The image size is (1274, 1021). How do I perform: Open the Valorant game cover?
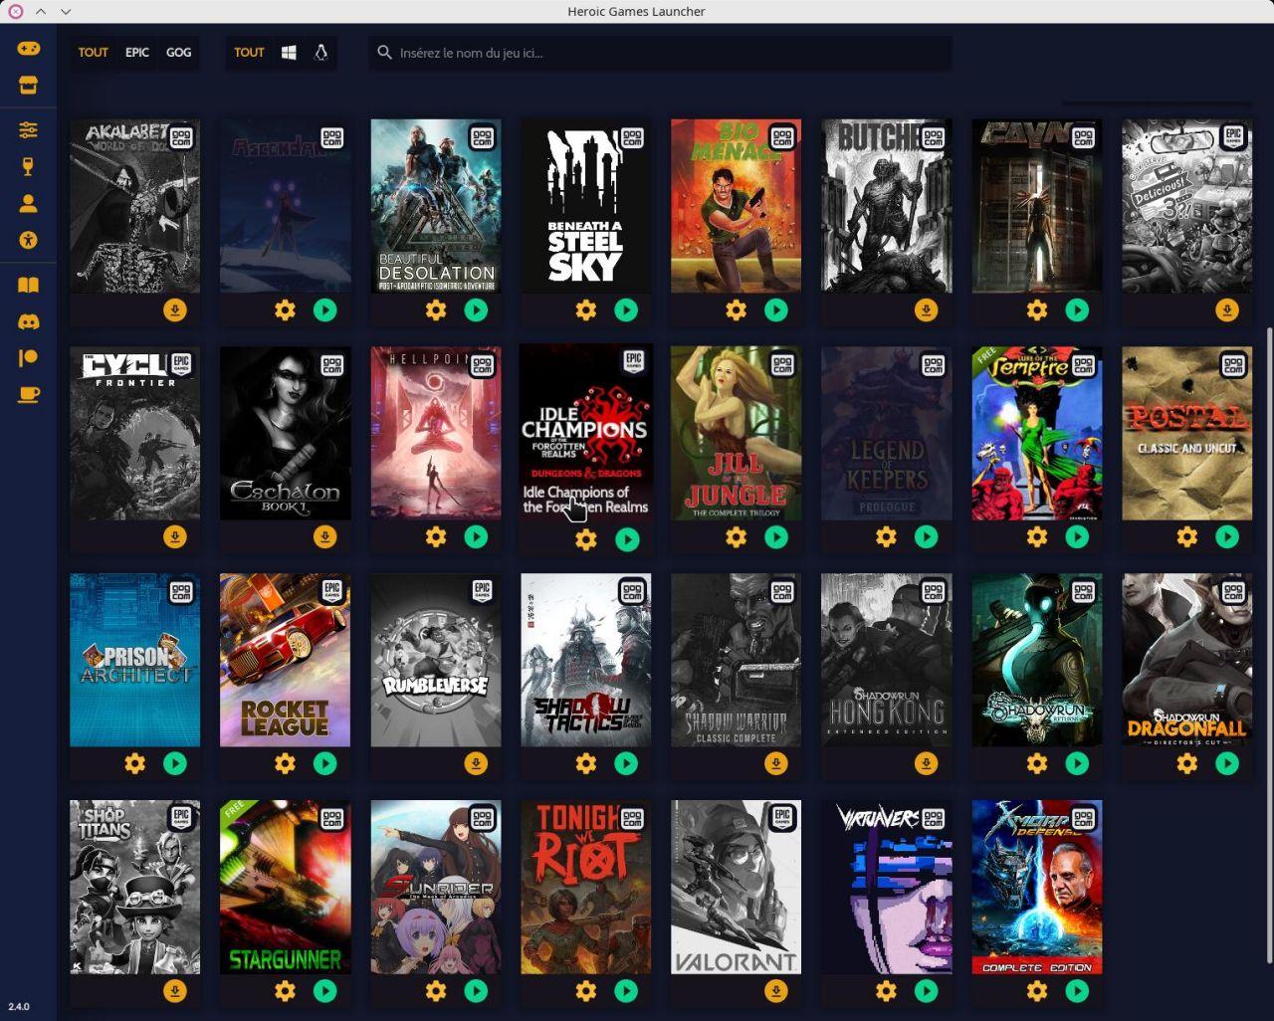pyautogui.click(x=737, y=887)
